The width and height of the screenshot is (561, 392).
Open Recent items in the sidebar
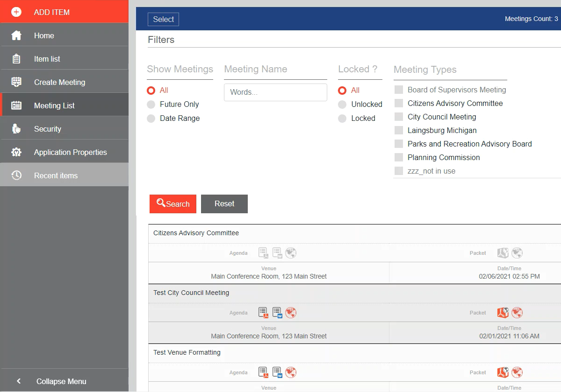[x=64, y=175]
